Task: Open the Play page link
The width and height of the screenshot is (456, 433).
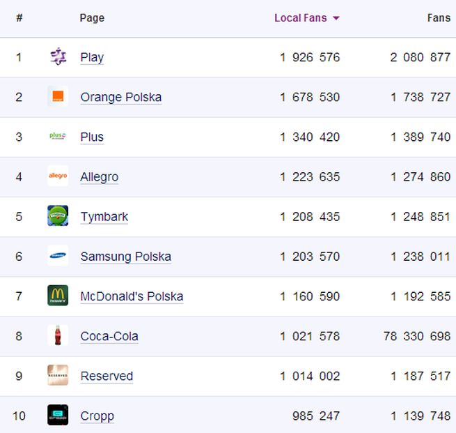Action: pos(92,57)
